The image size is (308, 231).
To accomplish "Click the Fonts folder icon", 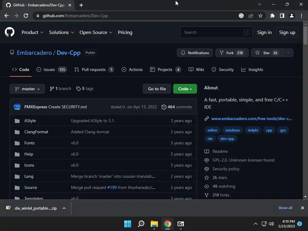I will (17, 143).
